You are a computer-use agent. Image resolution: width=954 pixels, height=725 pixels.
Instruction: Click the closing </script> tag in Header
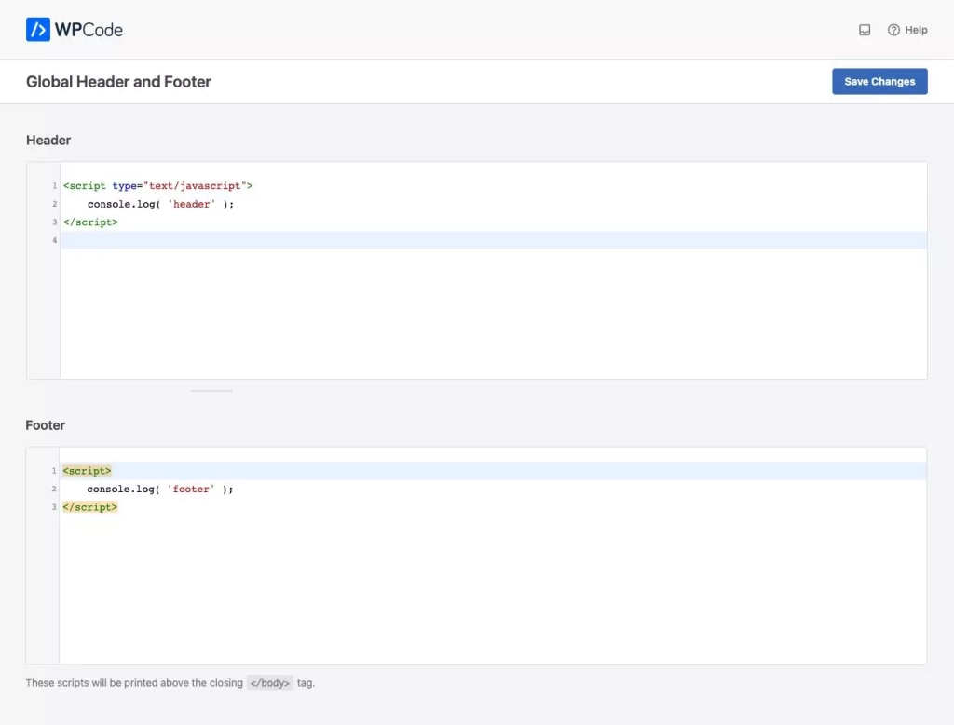click(x=90, y=222)
